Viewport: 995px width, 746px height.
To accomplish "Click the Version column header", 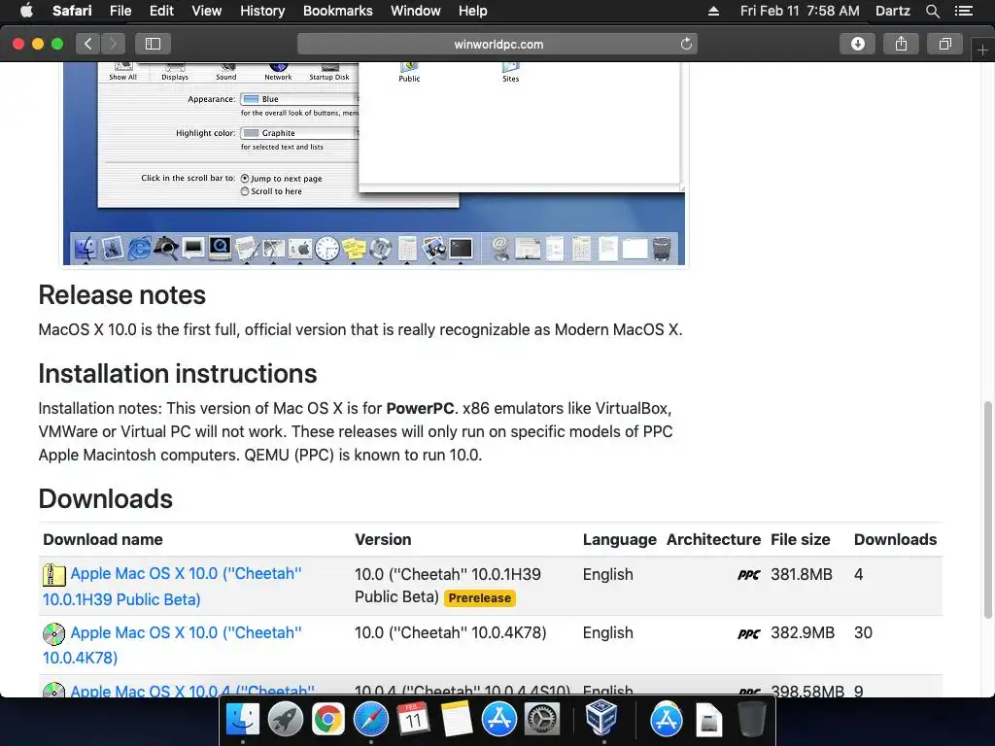I will [383, 539].
